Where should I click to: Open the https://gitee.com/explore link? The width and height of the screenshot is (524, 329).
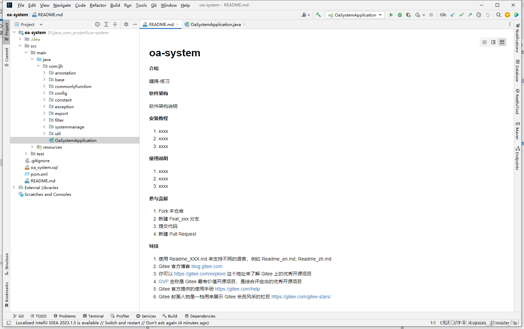coord(200,274)
